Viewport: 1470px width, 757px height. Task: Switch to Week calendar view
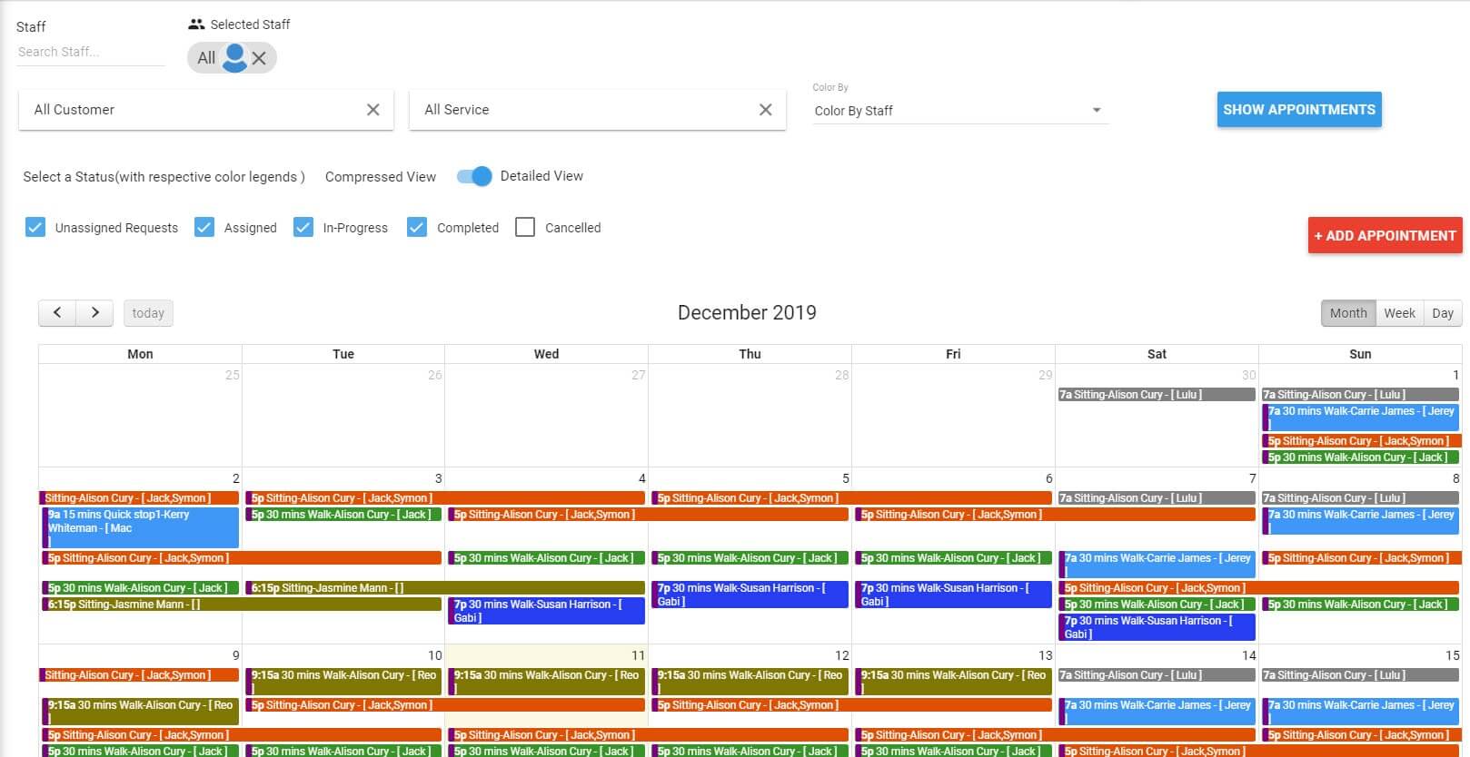pos(1399,313)
